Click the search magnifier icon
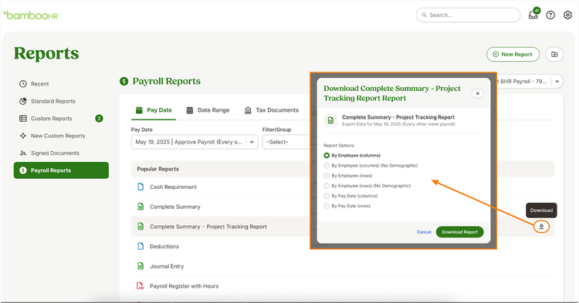Image resolution: width=579 pixels, height=303 pixels. [425, 15]
